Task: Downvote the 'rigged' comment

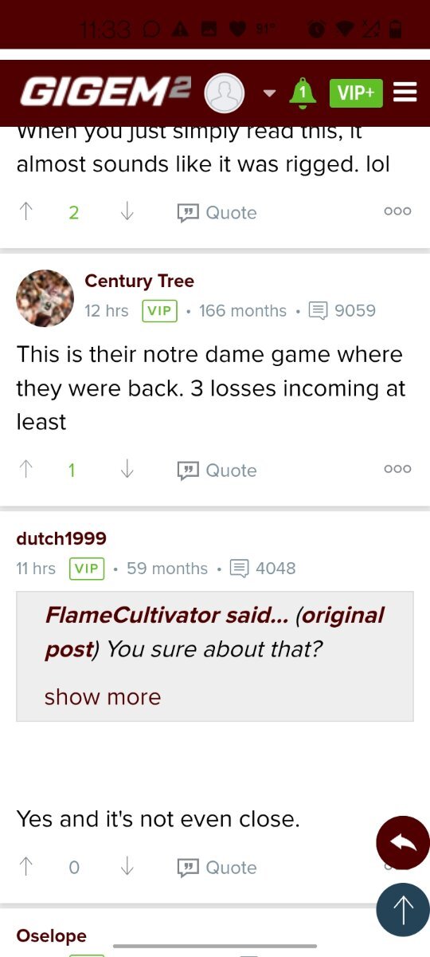Action: (127, 212)
